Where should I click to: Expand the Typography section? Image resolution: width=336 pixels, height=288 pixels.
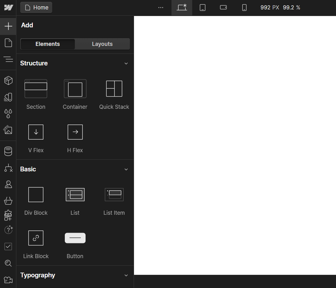point(126,275)
